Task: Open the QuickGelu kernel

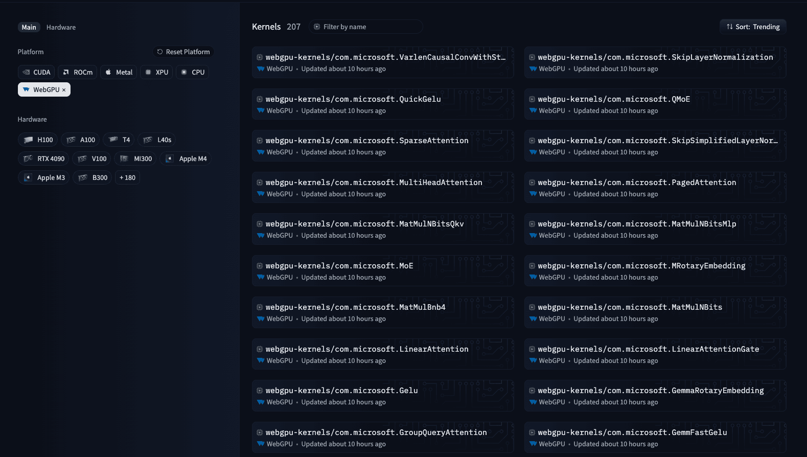Action: click(383, 104)
